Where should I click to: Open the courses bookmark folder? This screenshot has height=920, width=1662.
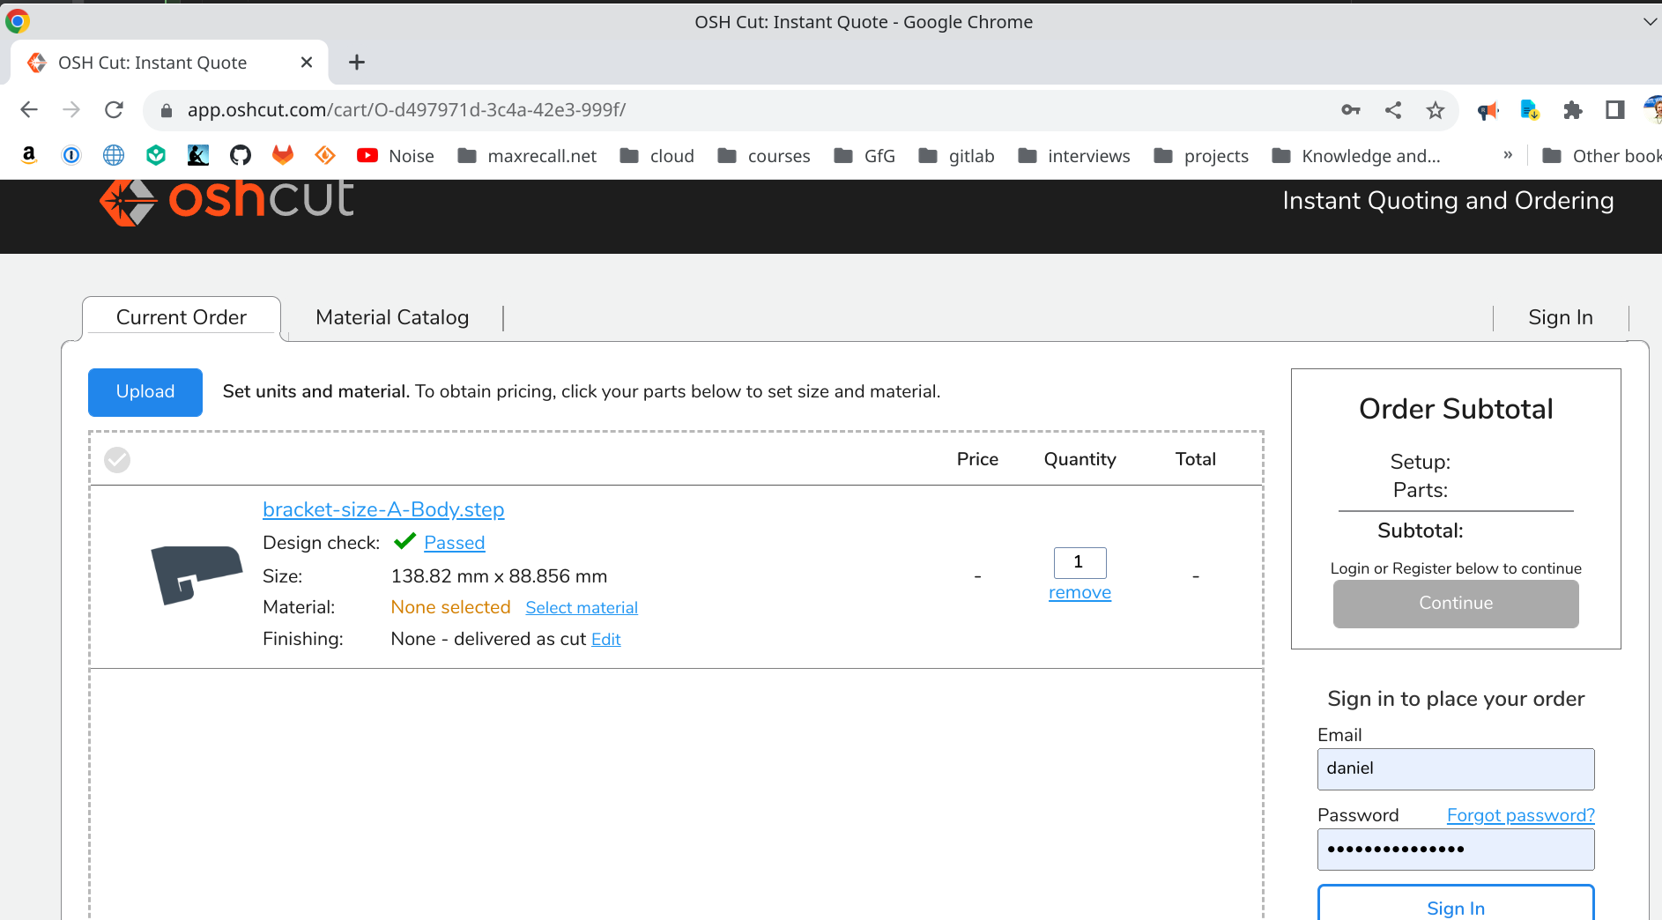pyautogui.click(x=764, y=156)
